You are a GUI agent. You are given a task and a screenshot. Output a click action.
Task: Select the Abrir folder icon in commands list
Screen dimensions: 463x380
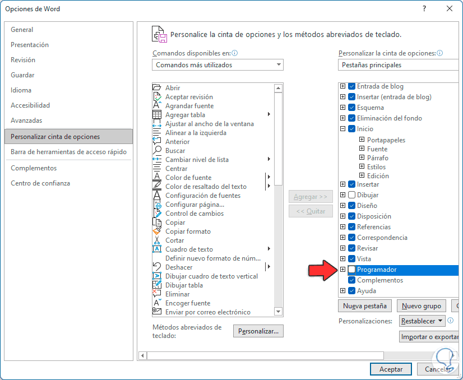tap(157, 87)
